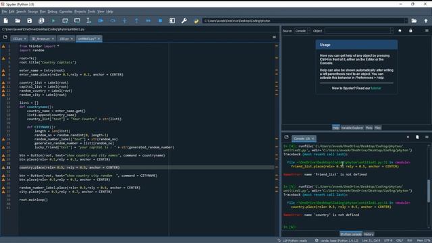Switch to the 3D_Arrays.py editor tab

pyautogui.click(x=40, y=38)
